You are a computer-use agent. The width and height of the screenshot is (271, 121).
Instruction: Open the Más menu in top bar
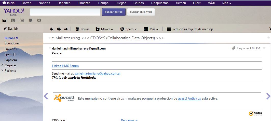(227, 3)
